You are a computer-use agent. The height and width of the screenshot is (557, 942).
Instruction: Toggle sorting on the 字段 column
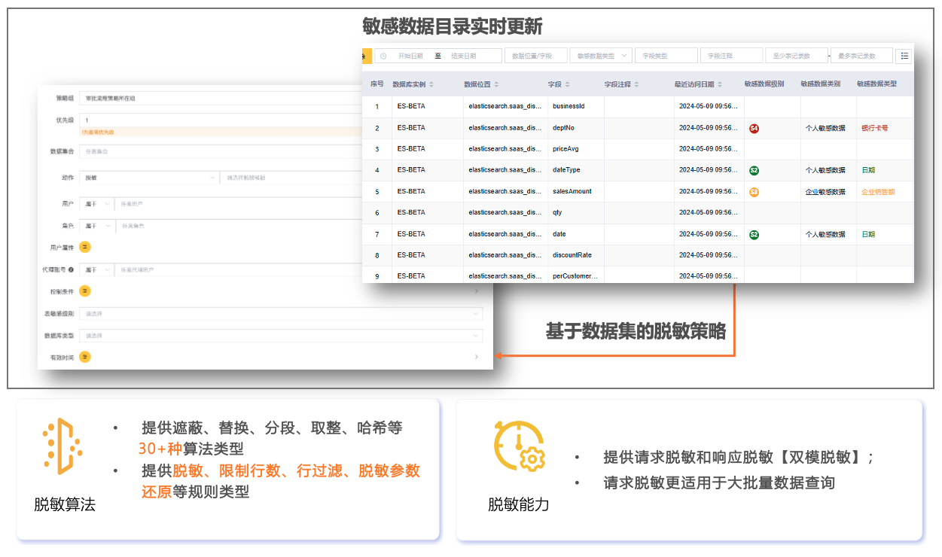(x=567, y=84)
